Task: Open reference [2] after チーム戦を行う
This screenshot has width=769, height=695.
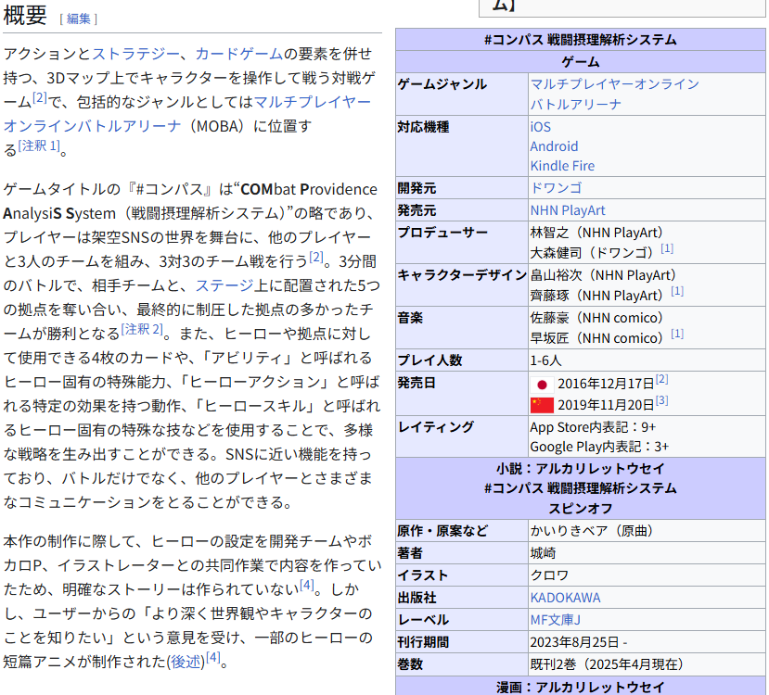Action: (316, 257)
